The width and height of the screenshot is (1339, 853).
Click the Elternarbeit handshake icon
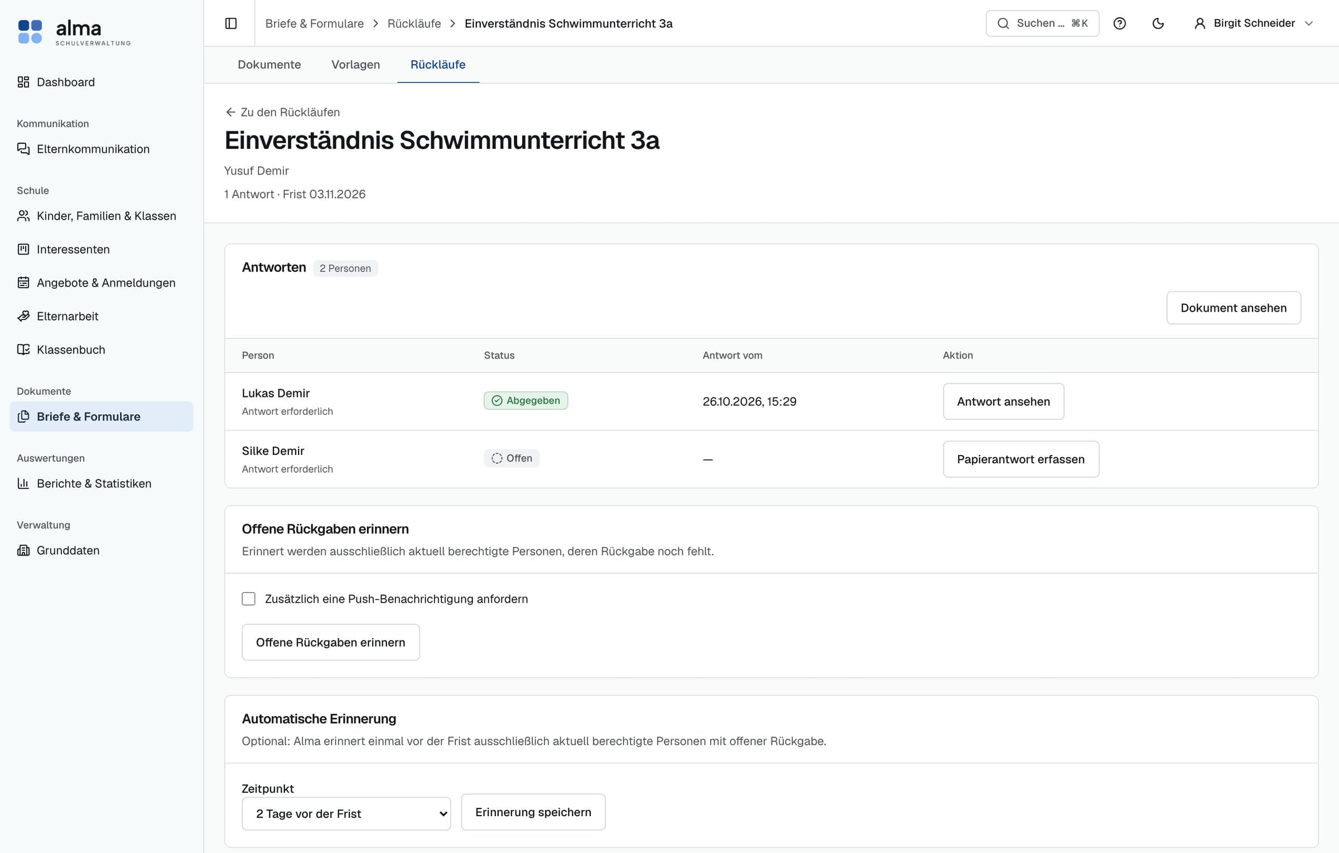coord(23,316)
